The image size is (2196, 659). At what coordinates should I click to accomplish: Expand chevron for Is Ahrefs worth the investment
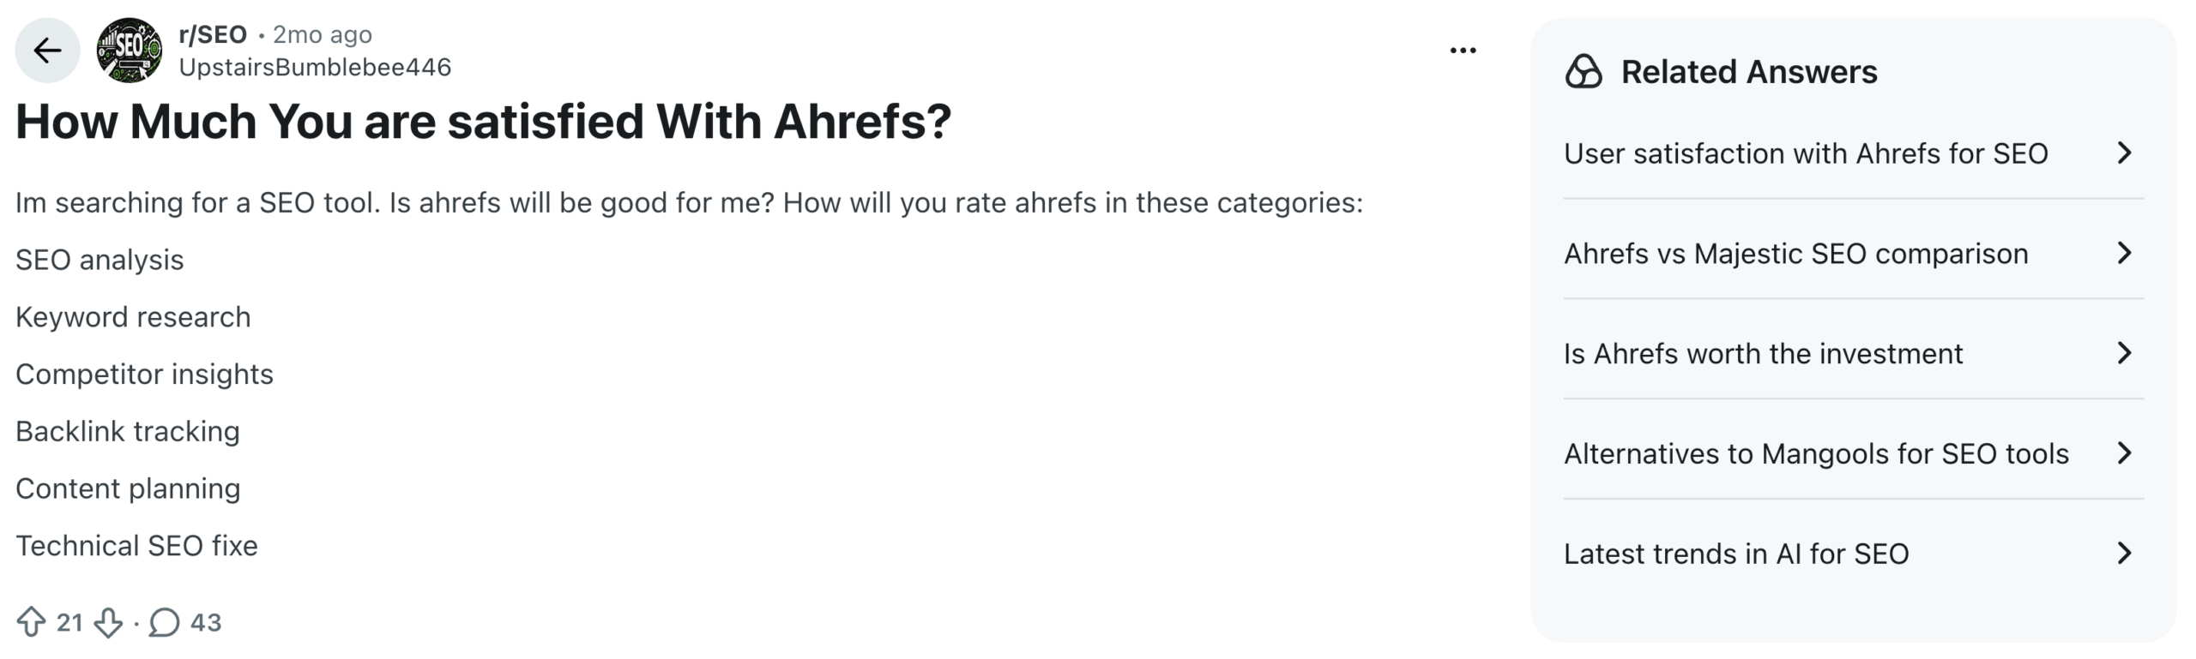2124,353
